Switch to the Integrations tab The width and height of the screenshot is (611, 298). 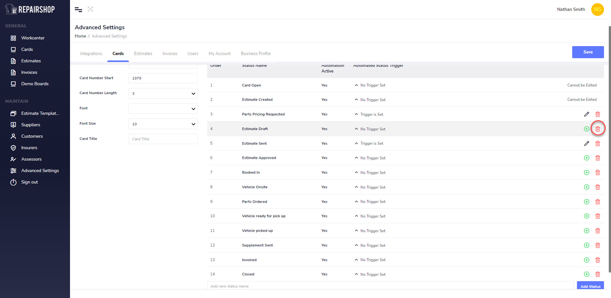tap(91, 53)
